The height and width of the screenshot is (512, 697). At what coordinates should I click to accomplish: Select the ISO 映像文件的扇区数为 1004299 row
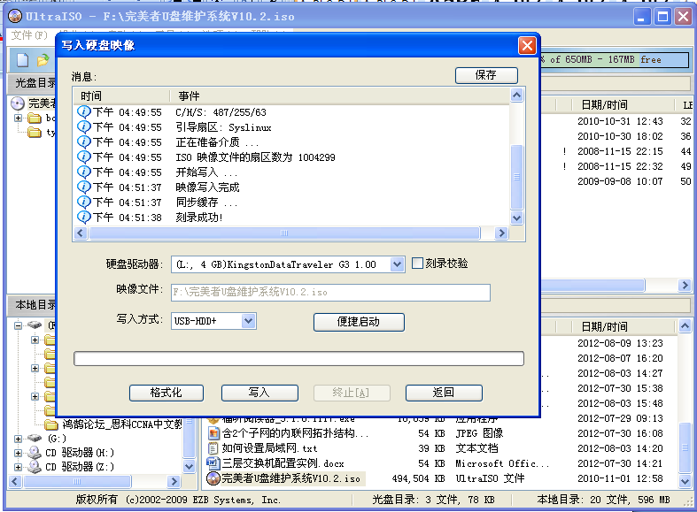(292, 157)
